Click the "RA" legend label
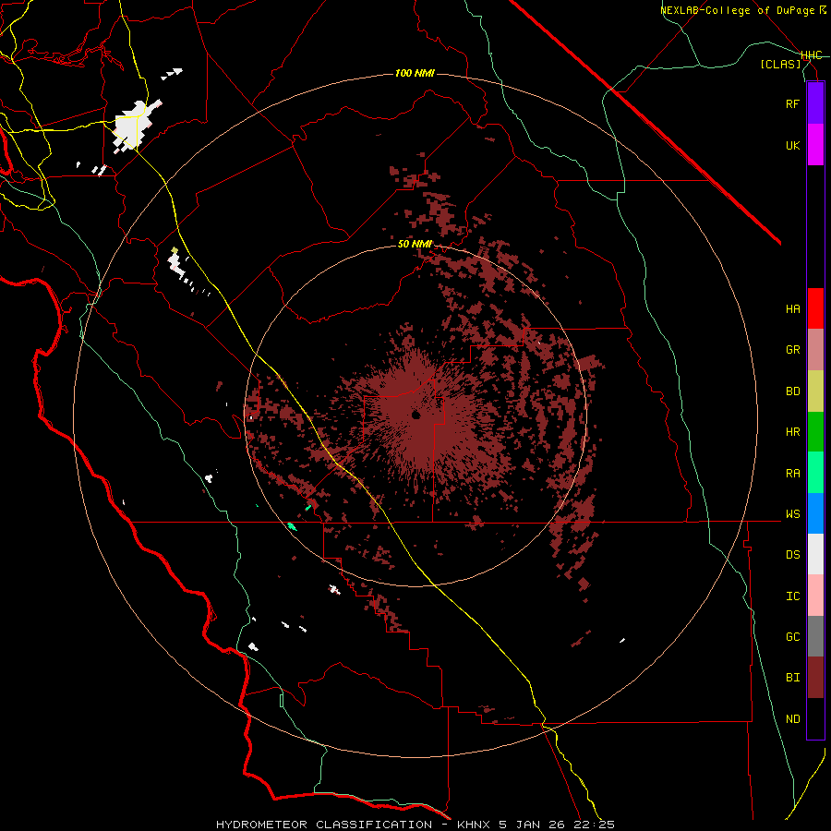Image resolution: width=831 pixels, height=831 pixels. coord(792,474)
